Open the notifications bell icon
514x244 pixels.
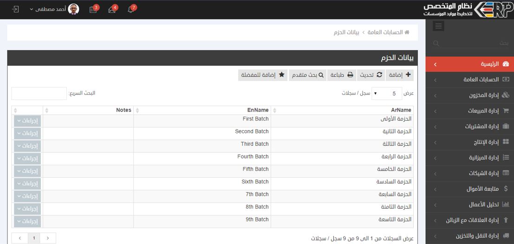130,10
